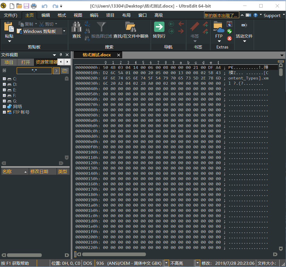Image resolution: width=286 pixels, height=267 pixels.
Task: Click the Save file icon in the title bar
Action: [x=26, y=6]
